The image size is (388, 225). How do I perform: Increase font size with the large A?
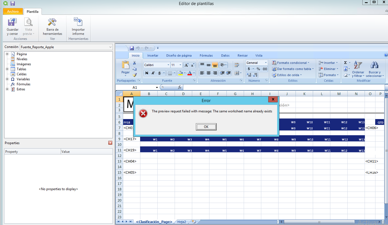coord(187,65)
